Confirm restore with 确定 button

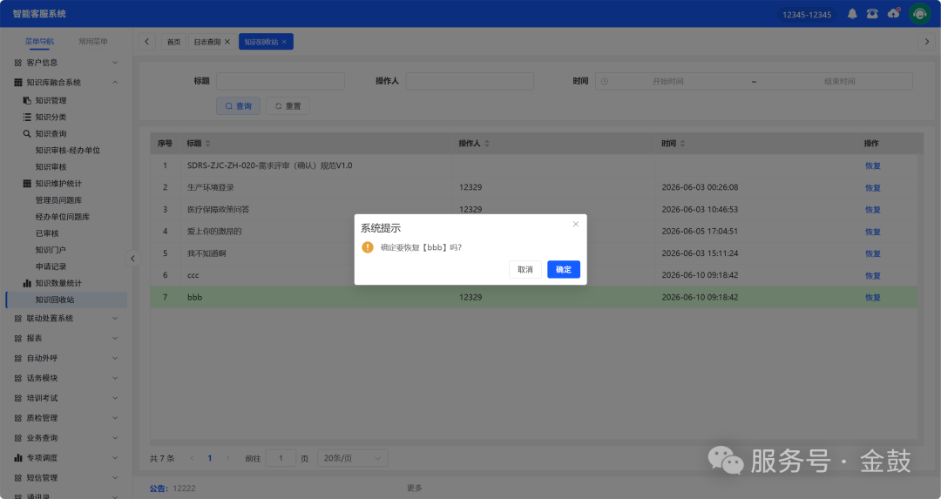point(564,269)
